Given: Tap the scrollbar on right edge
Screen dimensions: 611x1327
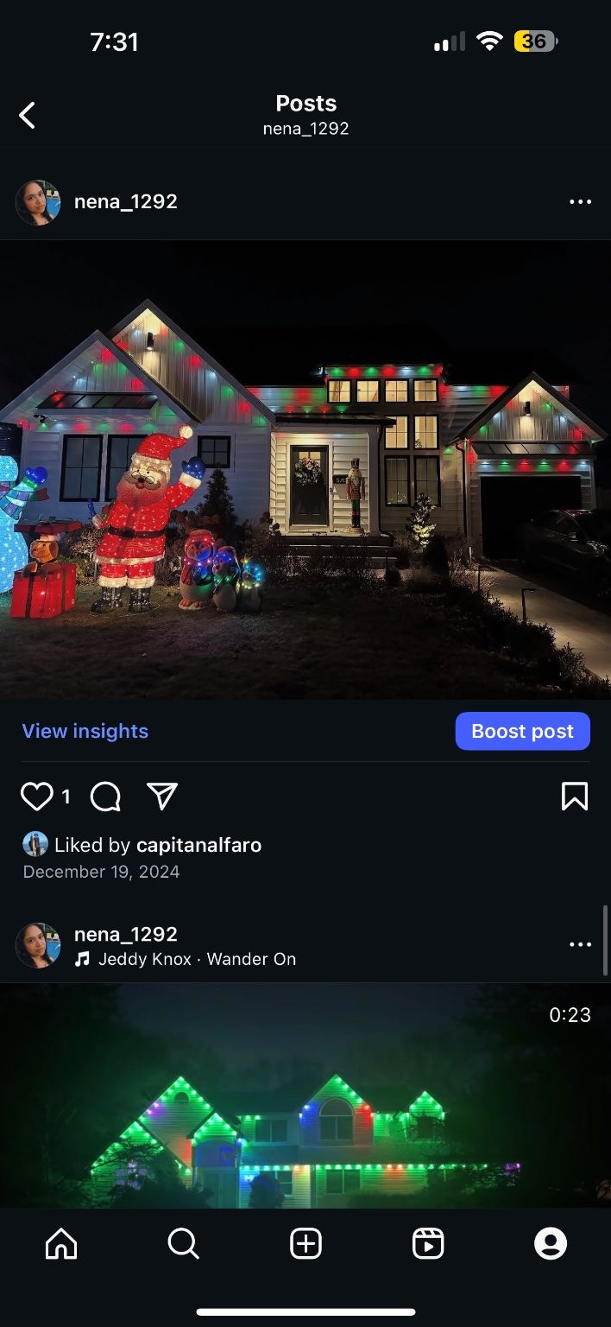Looking at the screenshot, I should click(606, 939).
